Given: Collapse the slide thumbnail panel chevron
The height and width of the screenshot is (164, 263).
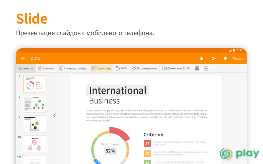Looking at the screenshot, I should (x=54, y=115).
